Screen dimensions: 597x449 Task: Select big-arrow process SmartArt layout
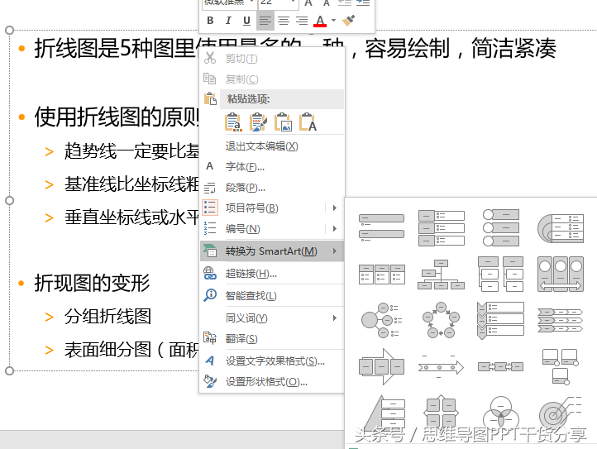pyautogui.click(x=381, y=367)
